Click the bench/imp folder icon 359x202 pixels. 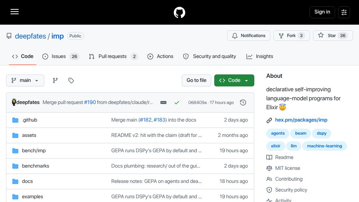(15, 151)
